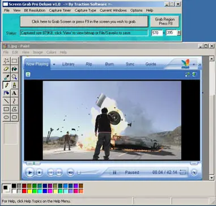Open the Current Windows menu
The width and height of the screenshot is (216, 206).
[113, 10]
